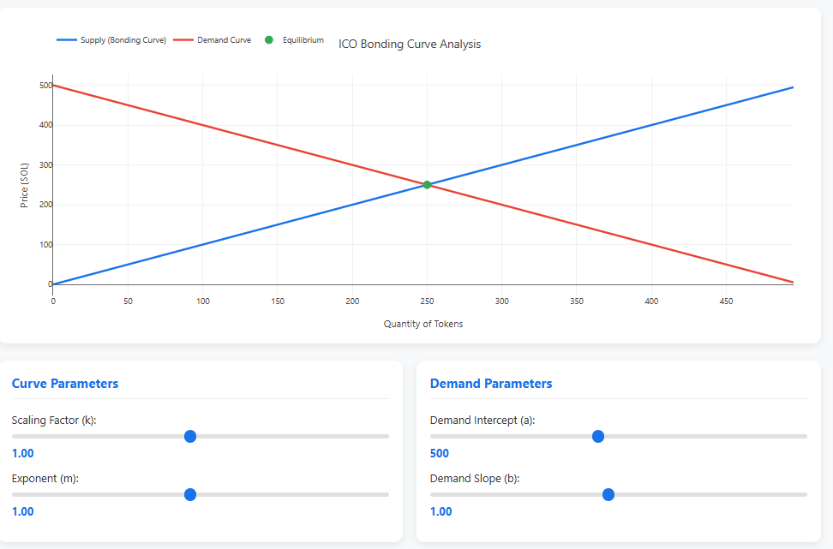The image size is (833, 549).
Task: Click the Curve Parameters heading
Action: pyautogui.click(x=65, y=384)
